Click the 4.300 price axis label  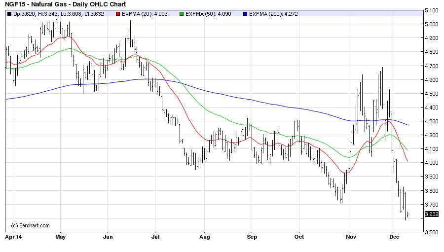click(432, 121)
